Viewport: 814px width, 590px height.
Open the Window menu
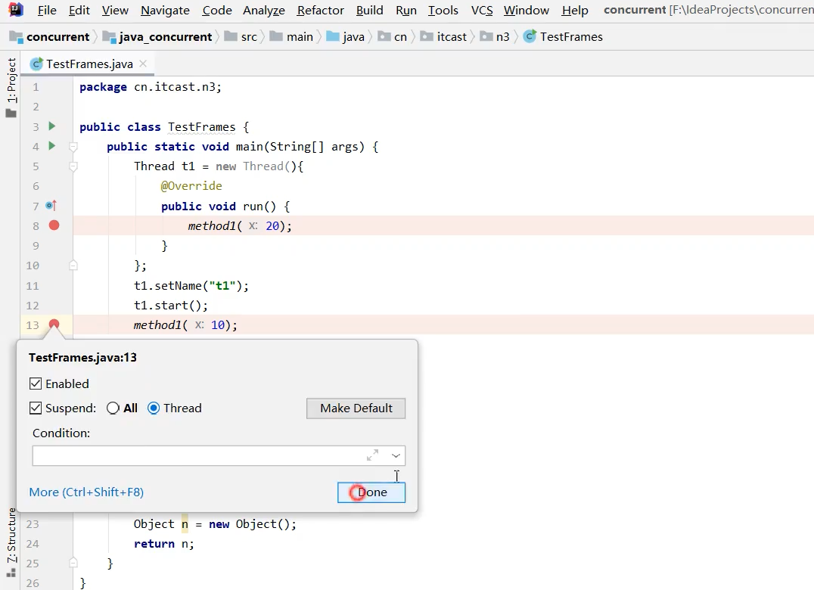527,10
